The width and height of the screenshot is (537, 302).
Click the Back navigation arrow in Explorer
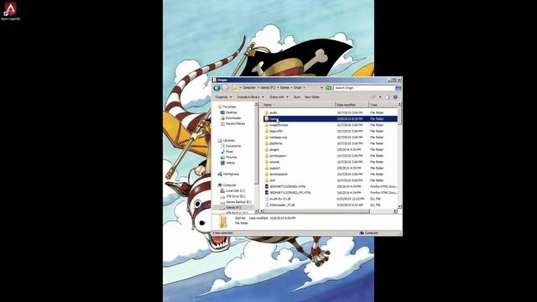click(x=216, y=88)
